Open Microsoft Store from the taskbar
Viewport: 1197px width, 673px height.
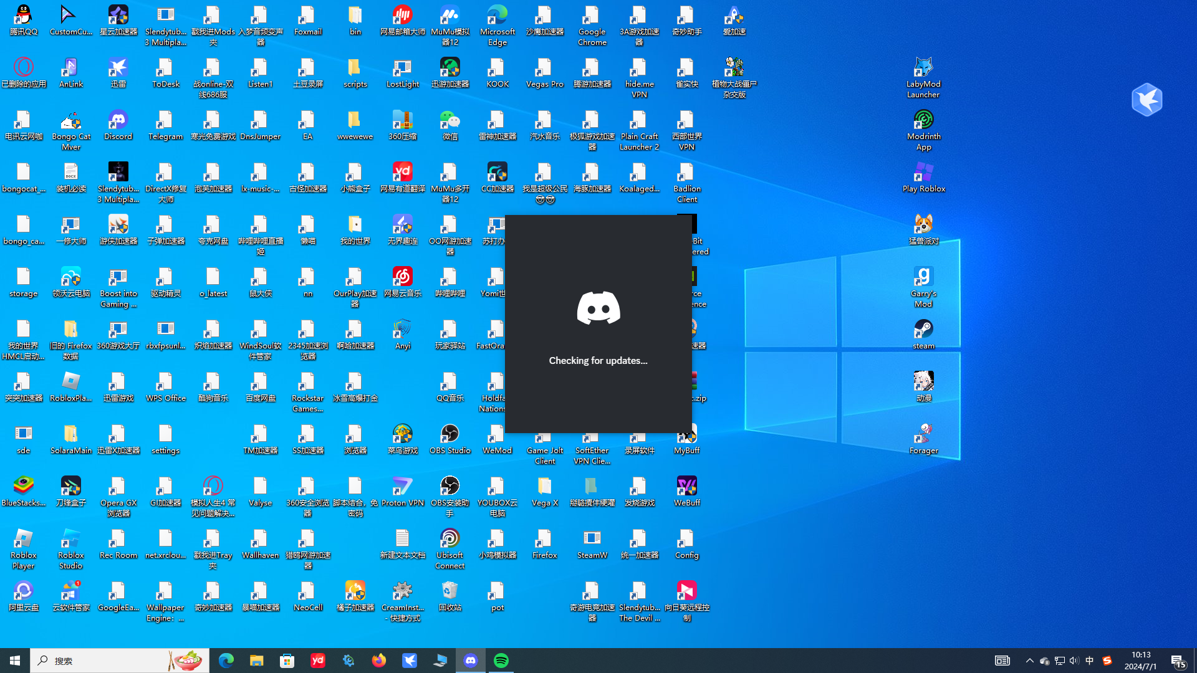click(x=287, y=661)
